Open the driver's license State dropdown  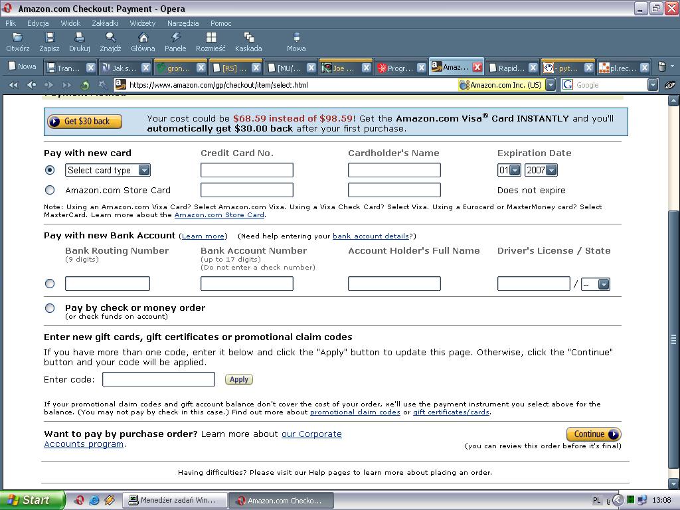click(x=596, y=284)
